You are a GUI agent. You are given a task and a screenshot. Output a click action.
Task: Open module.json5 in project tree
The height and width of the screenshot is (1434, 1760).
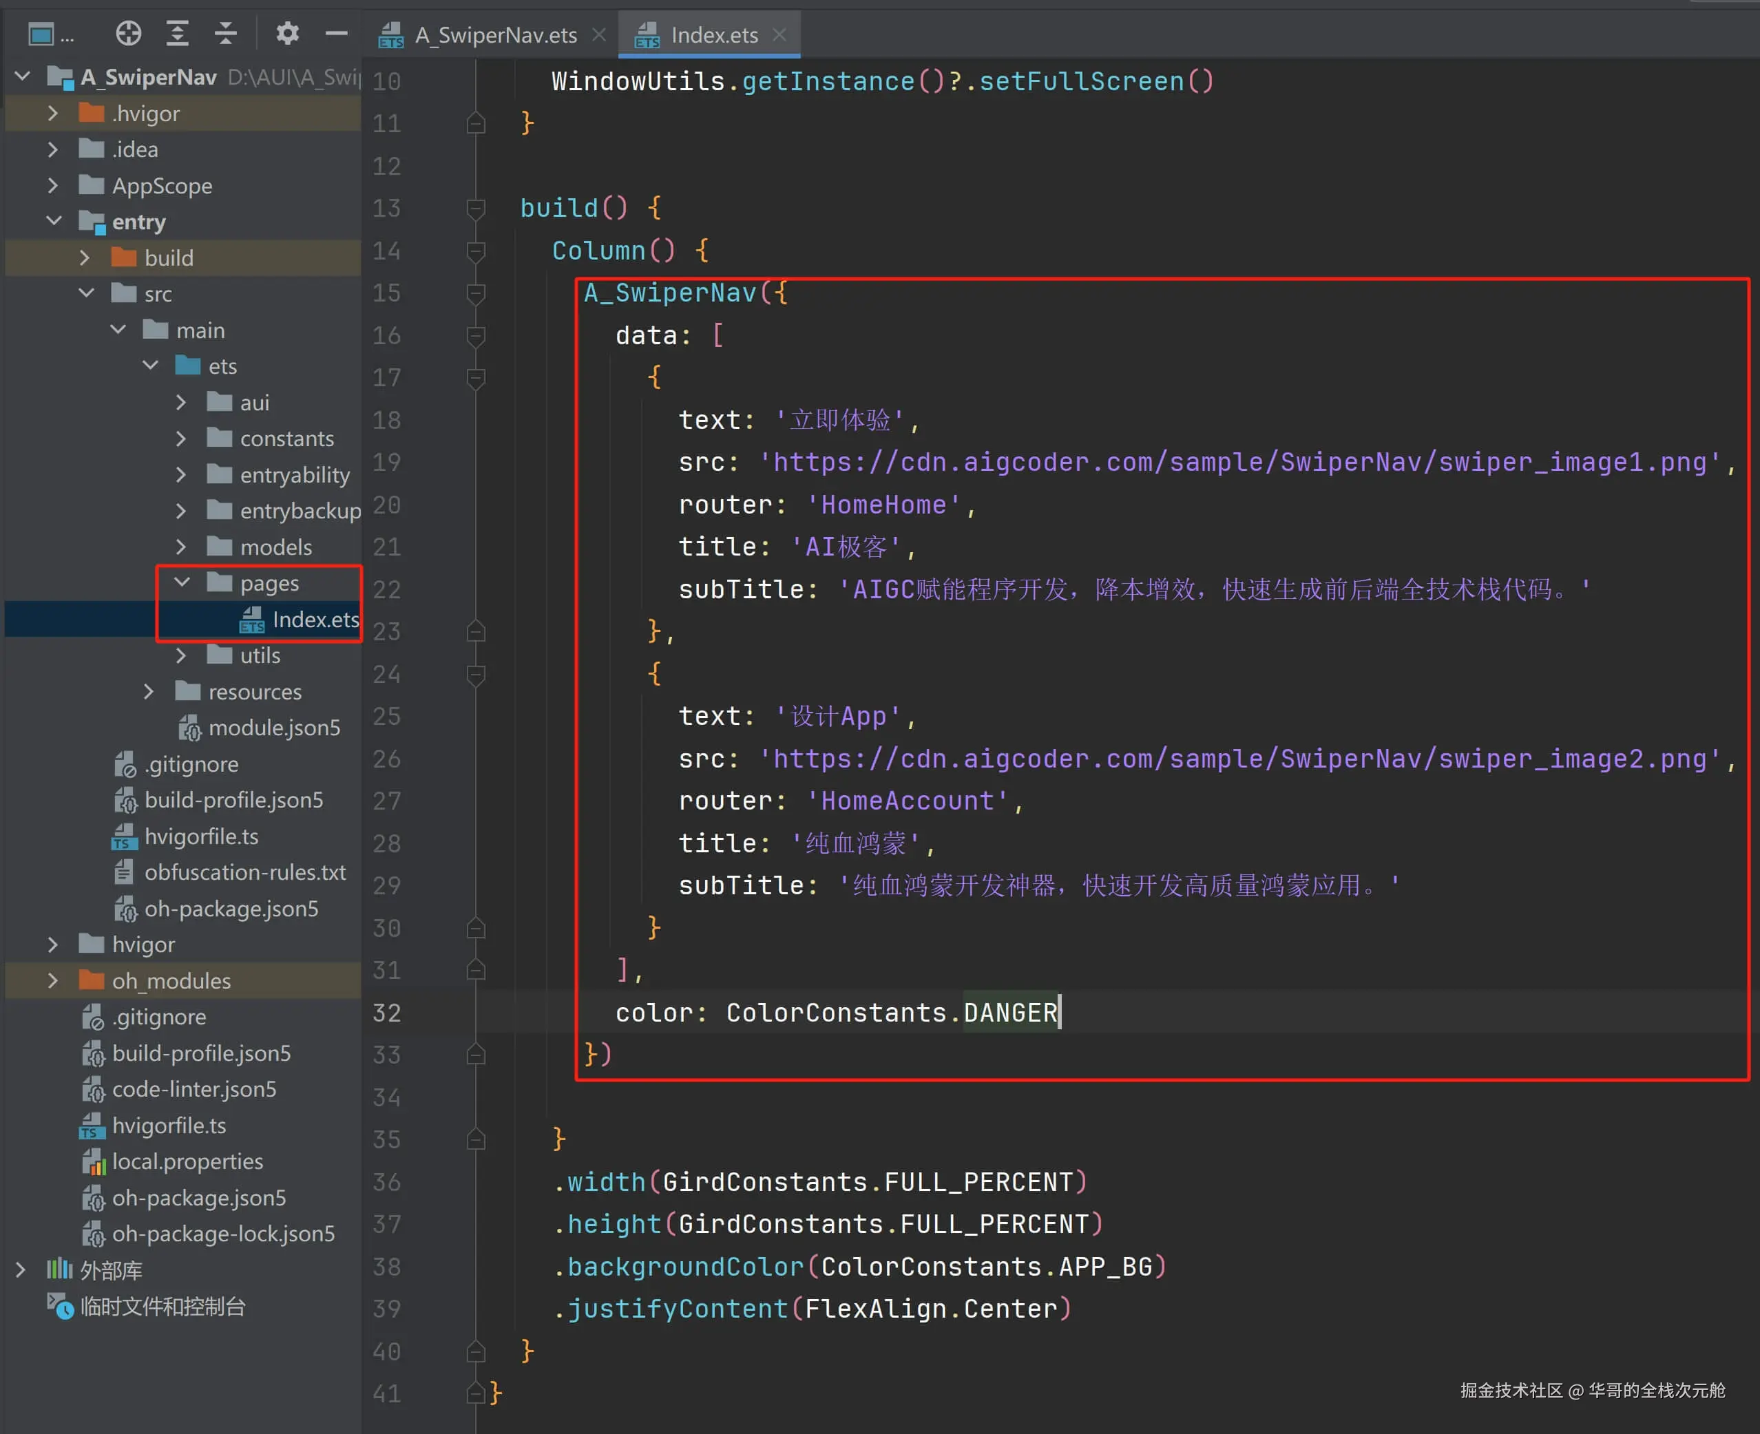pos(273,728)
